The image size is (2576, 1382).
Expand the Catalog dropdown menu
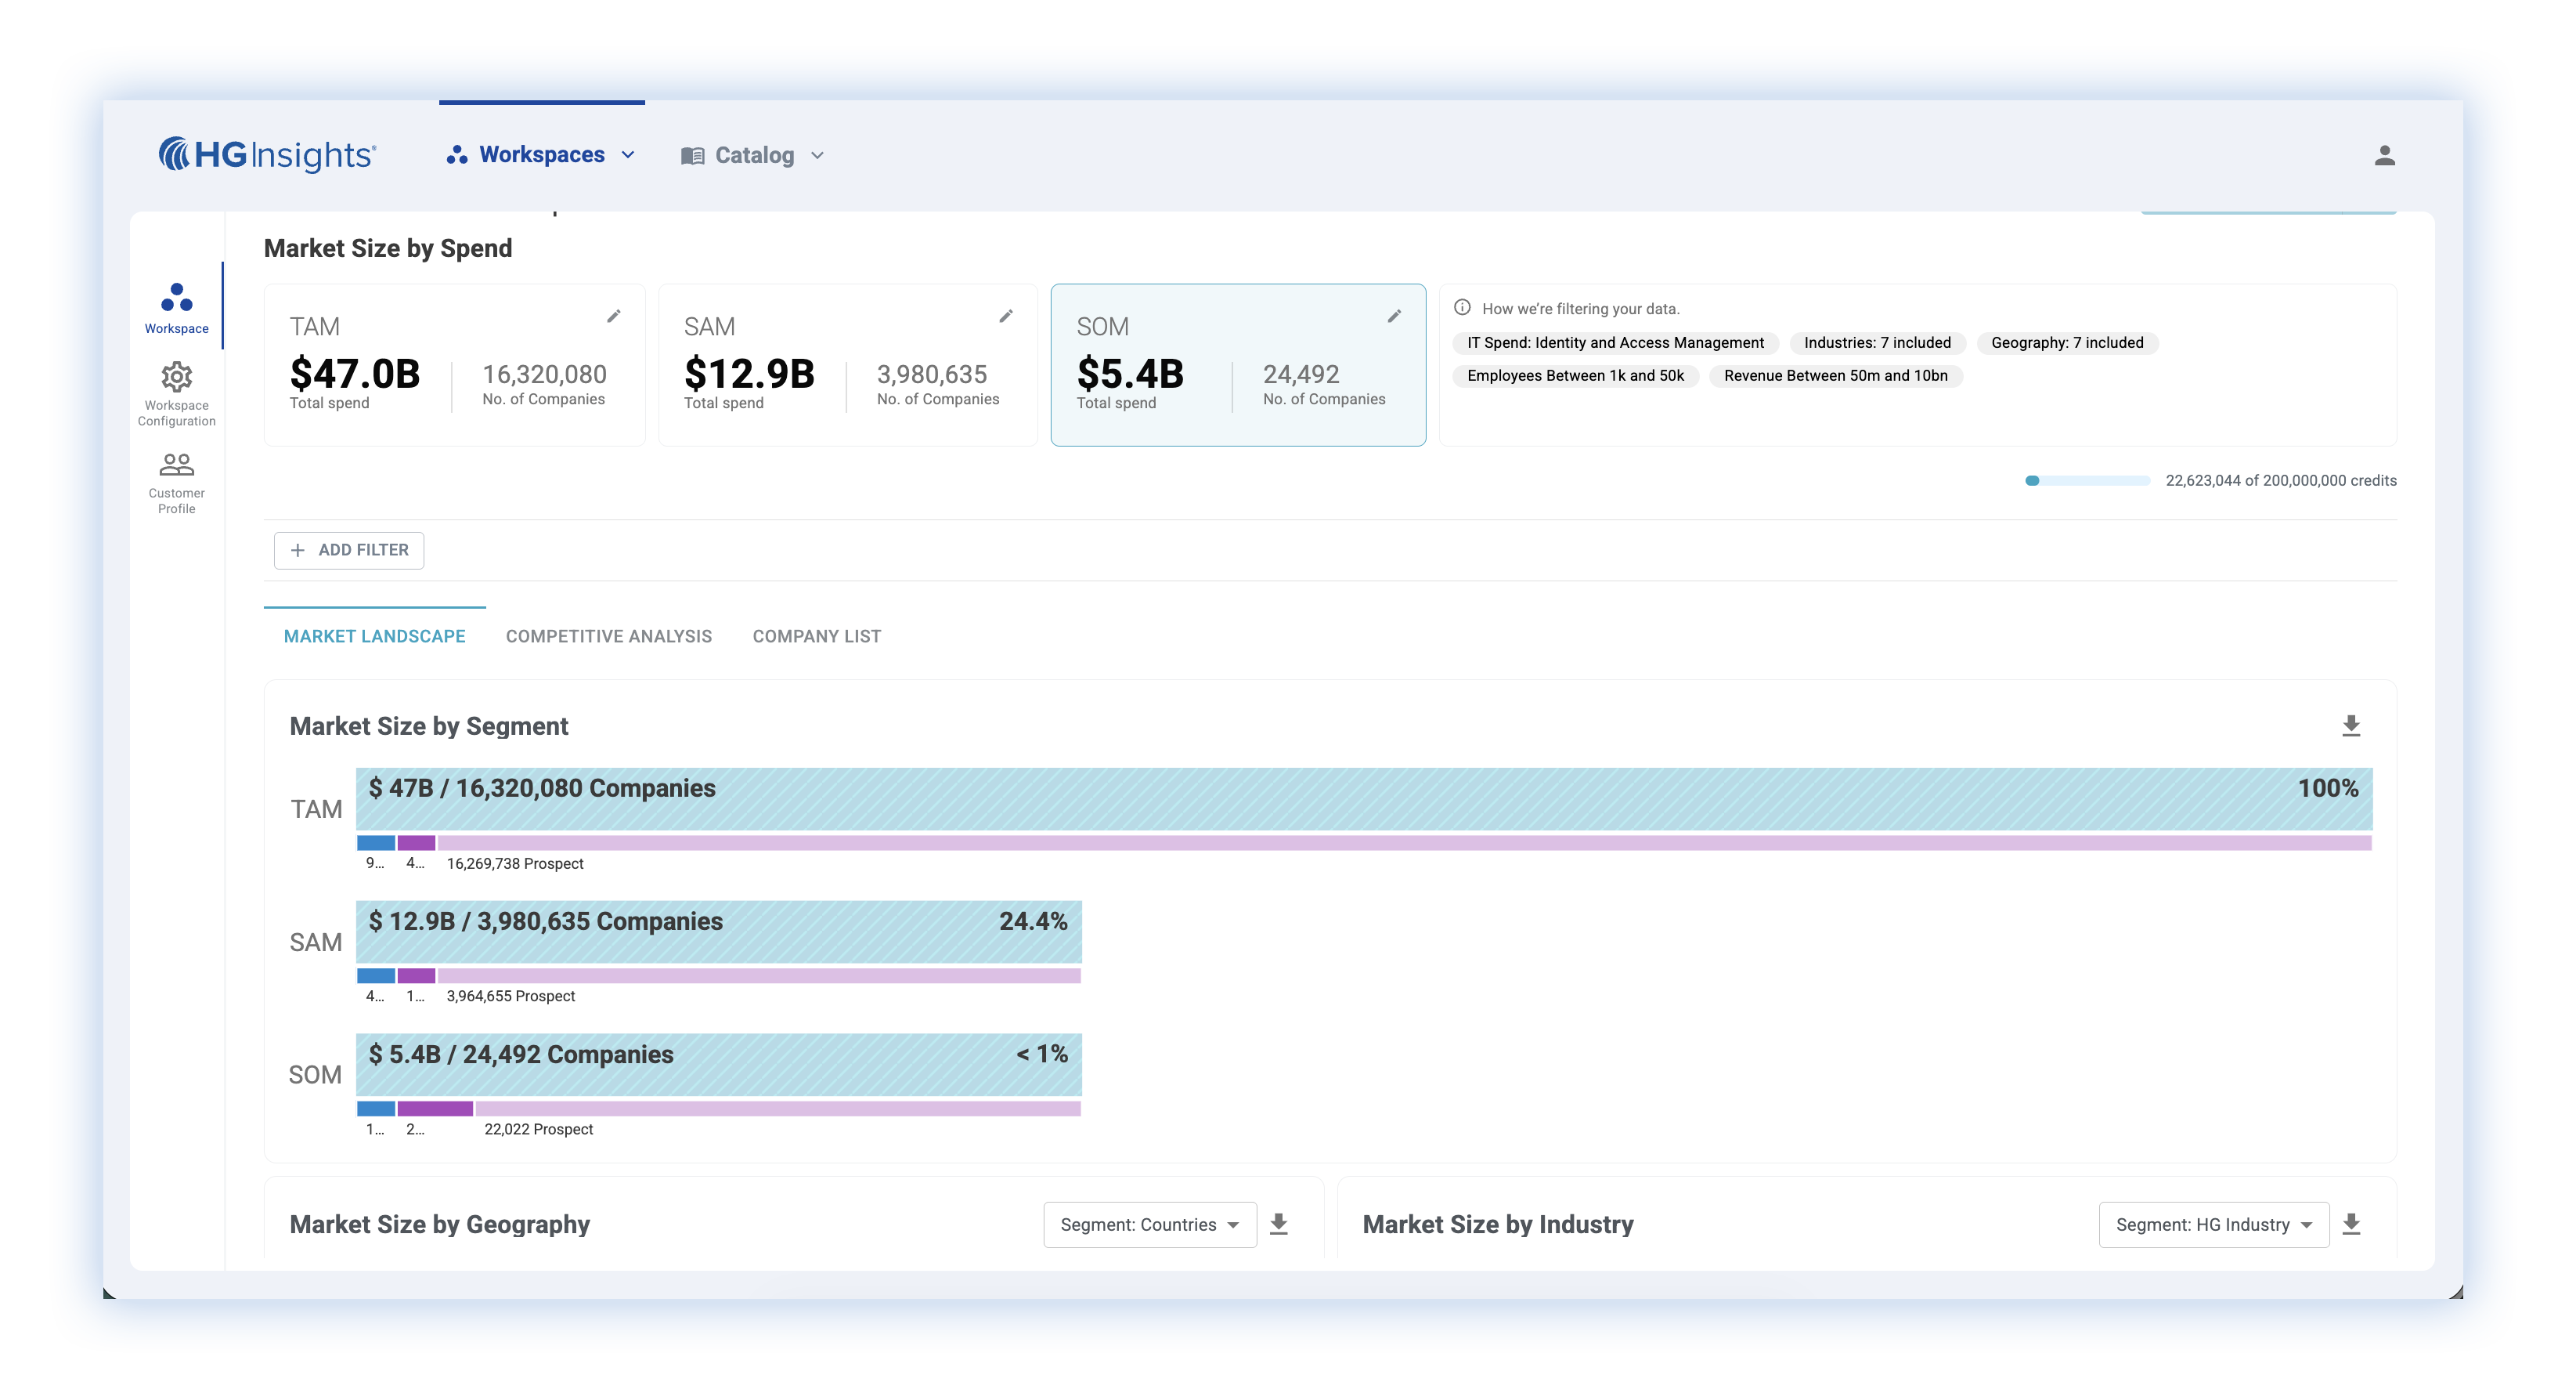point(753,155)
